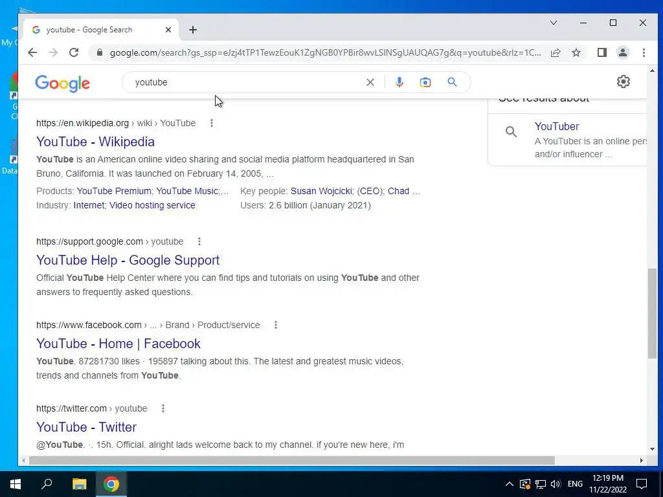Bookmark this page with star icon
The width and height of the screenshot is (663, 497).
[x=576, y=52]
